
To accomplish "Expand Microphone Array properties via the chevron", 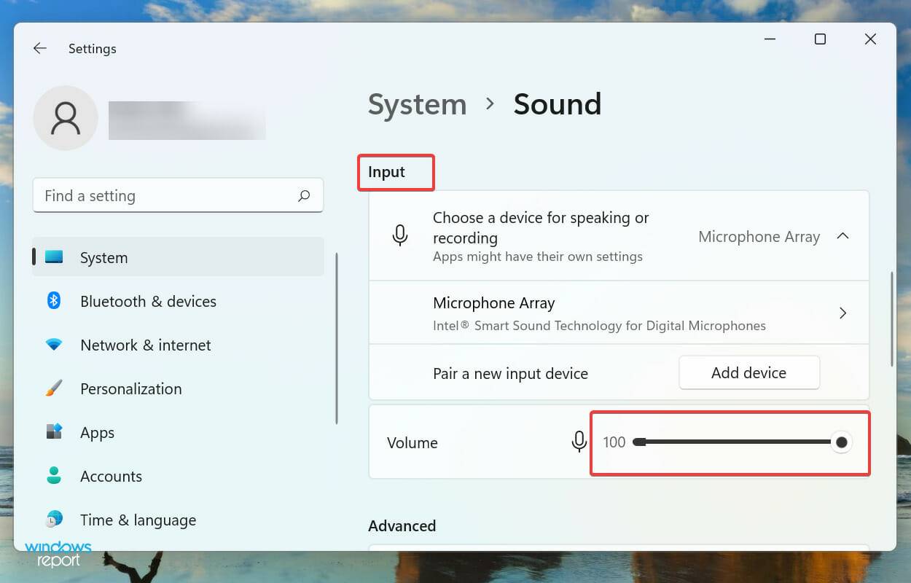I will pos(843,313).
